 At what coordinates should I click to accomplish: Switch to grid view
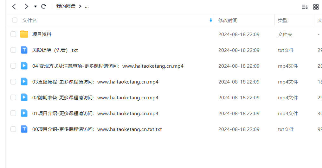[x=316, y=7]
